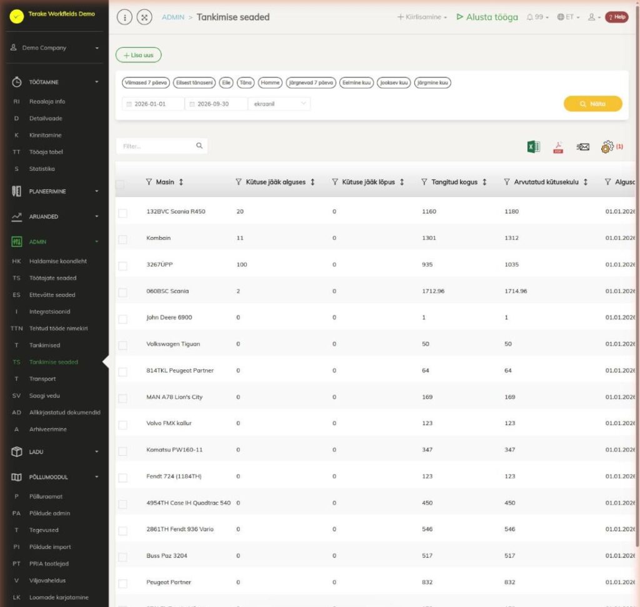Export table as PDF
This screenshot has height=607, width=640.
[x=558, y=147]
